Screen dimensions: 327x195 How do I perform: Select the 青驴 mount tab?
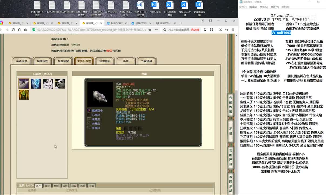pos(47,186)
